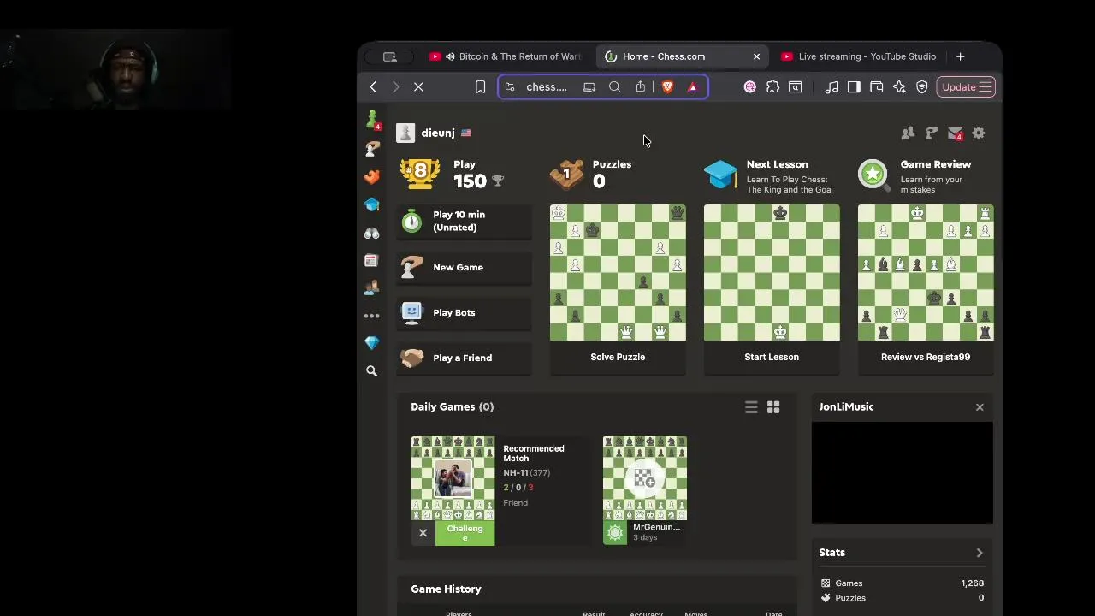Open the Brave Wallet toolbar icon

876,86
